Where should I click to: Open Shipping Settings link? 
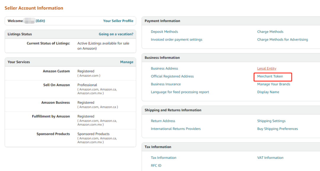pyautogui.click(x=271, y=121)
